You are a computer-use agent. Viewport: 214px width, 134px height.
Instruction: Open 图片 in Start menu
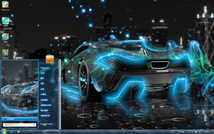point(42,78)
